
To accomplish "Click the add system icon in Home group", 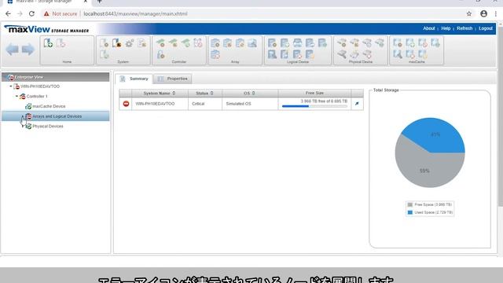I will pos(49,43).
